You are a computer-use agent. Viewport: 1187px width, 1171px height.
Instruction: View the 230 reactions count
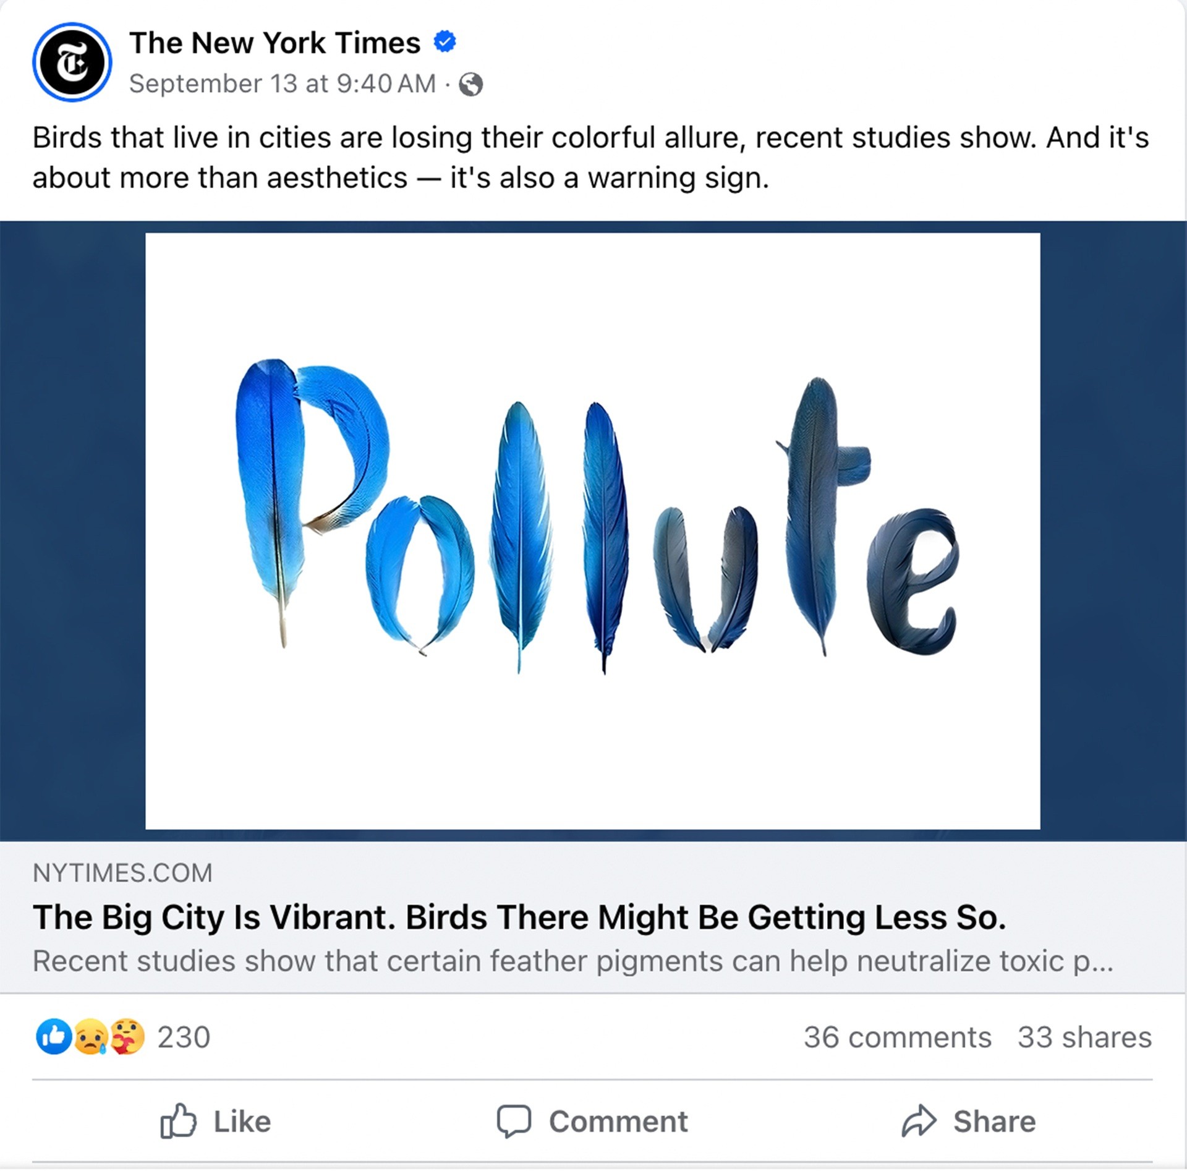tap(184, 1037)
